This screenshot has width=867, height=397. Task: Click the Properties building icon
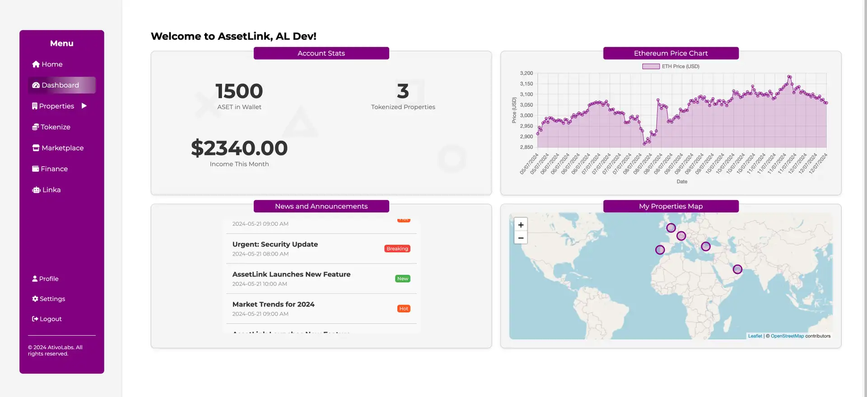pos(34,106)
